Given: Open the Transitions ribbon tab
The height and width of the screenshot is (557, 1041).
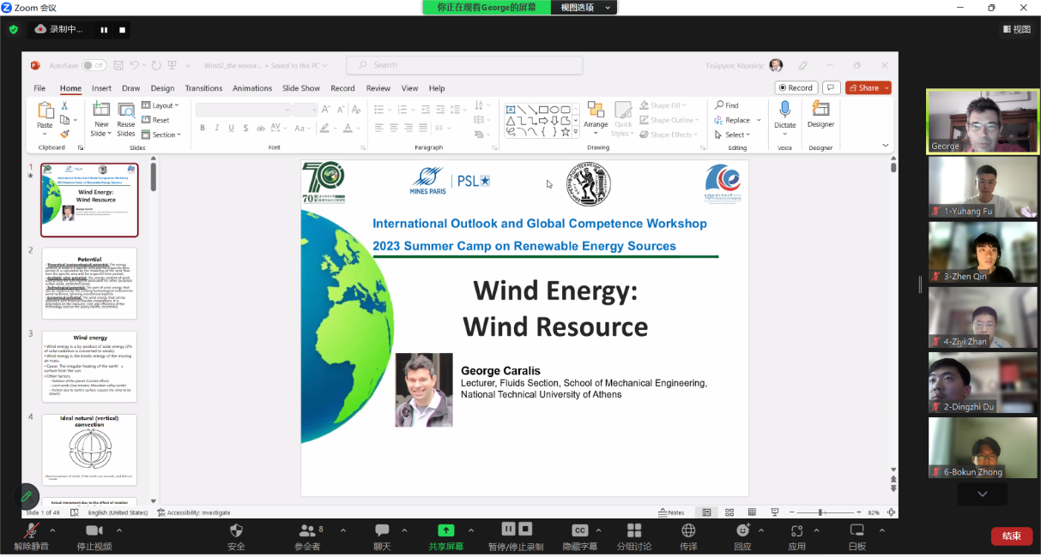Looking at the screenshot, I should [x=203, y=88].
